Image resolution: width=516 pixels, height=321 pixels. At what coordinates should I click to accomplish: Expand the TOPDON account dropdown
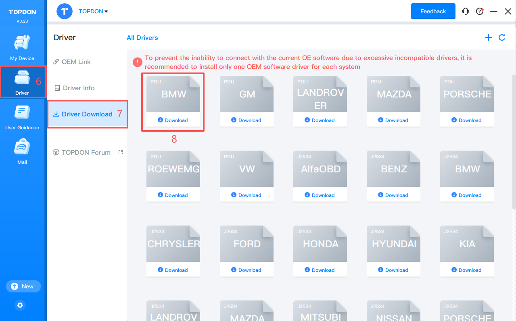pyautogui.click(x=93, y=11)
